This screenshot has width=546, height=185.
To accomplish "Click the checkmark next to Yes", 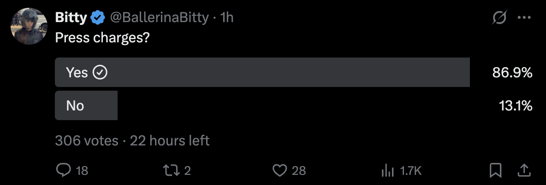I will (101, 72).
